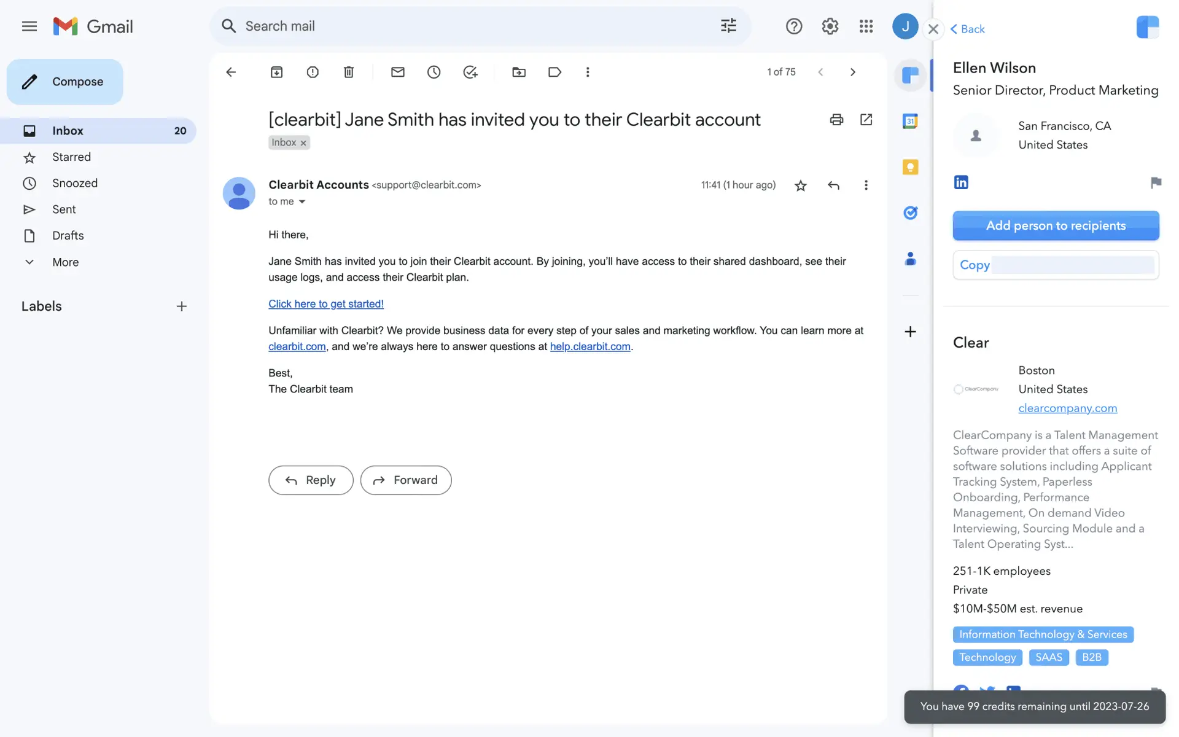
Task: Print the email using the printer icon
Action: pyautogui.click(x=836, y=120)
